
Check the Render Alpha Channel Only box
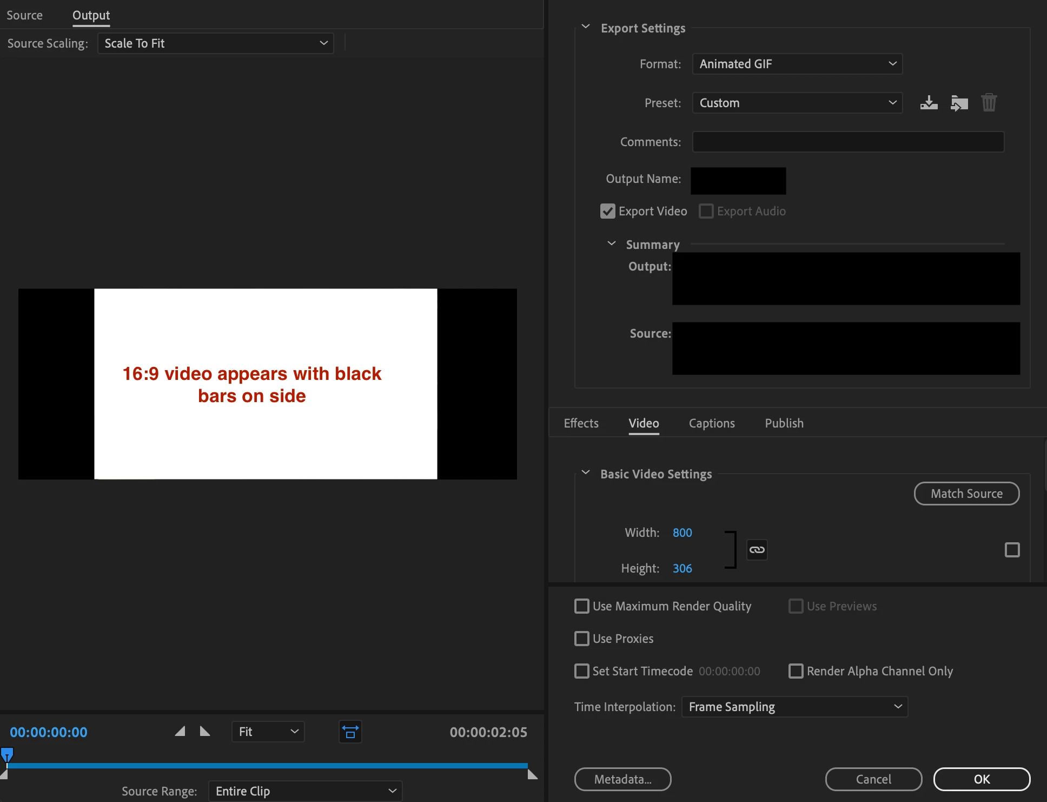(x=796, y=671)
